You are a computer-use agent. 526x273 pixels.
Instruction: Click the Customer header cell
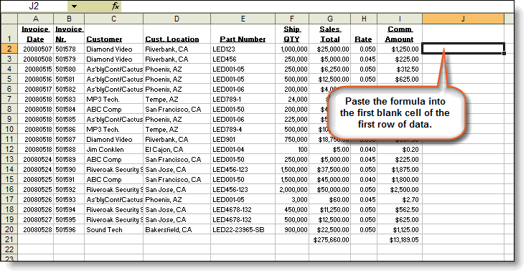113,34
